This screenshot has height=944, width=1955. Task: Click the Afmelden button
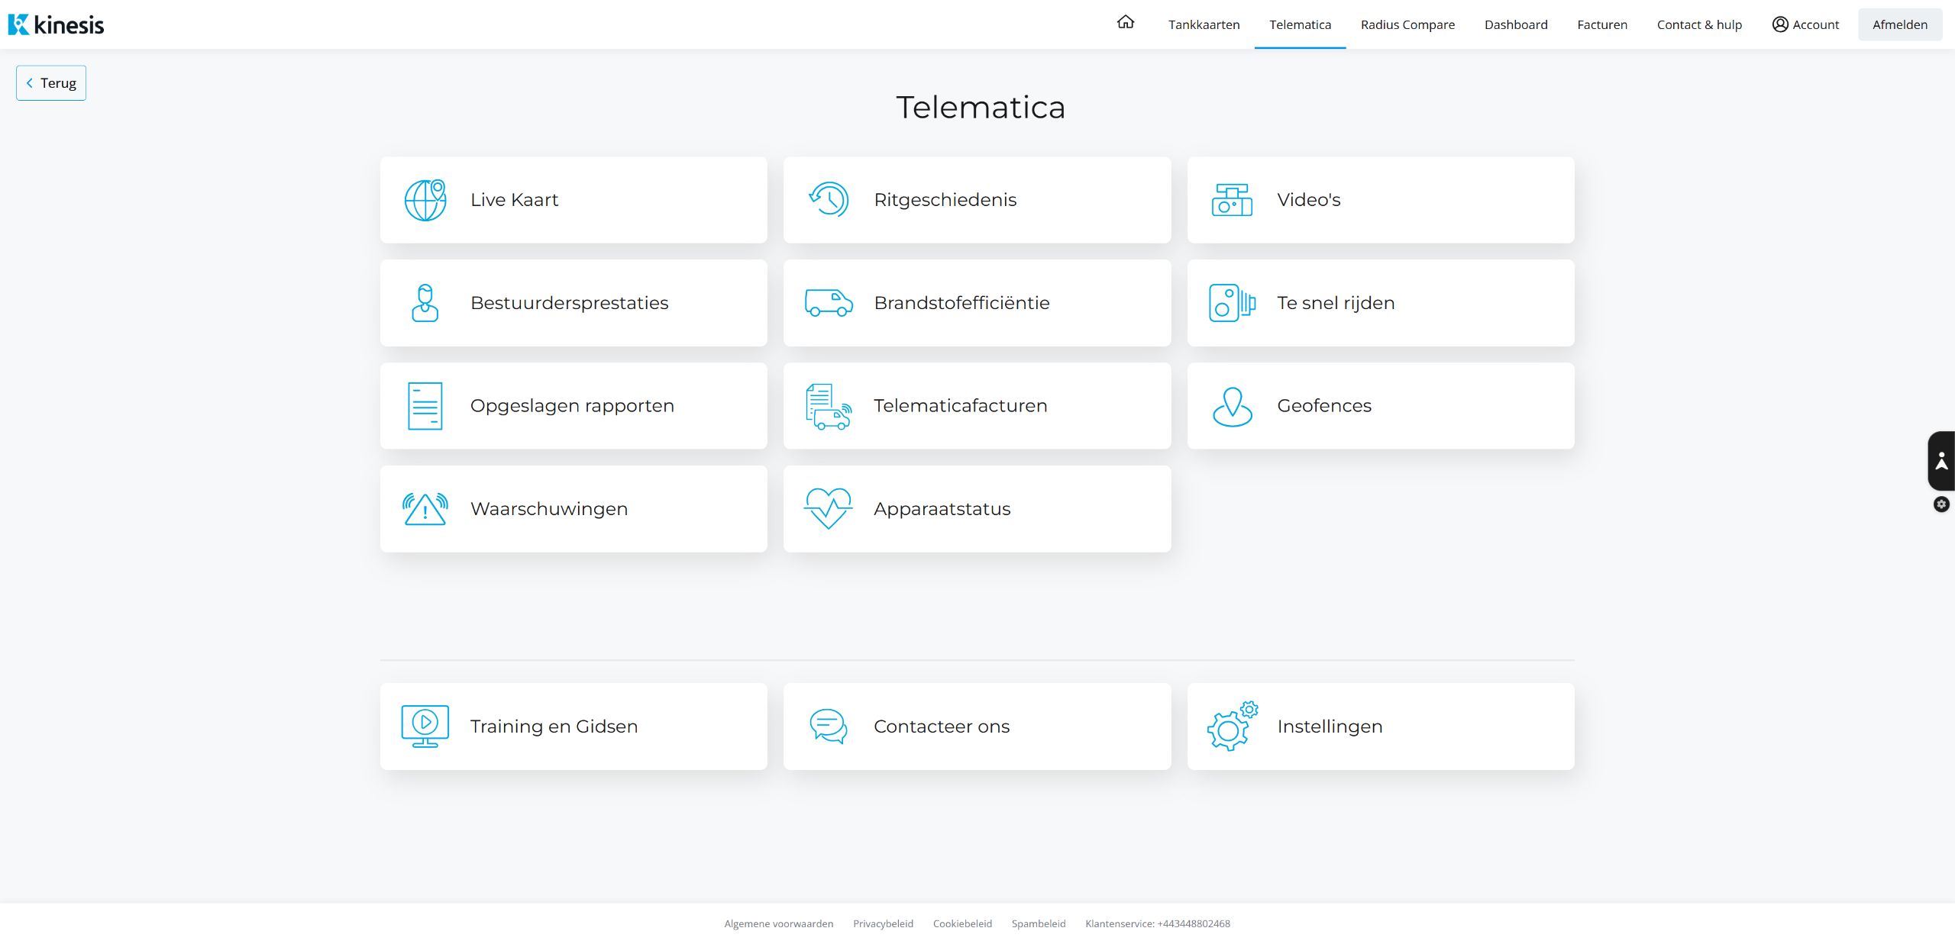click(1899, 24)
